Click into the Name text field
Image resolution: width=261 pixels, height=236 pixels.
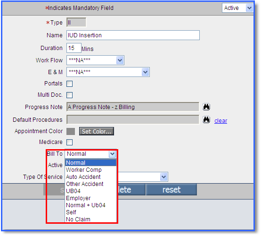point(133,35)
